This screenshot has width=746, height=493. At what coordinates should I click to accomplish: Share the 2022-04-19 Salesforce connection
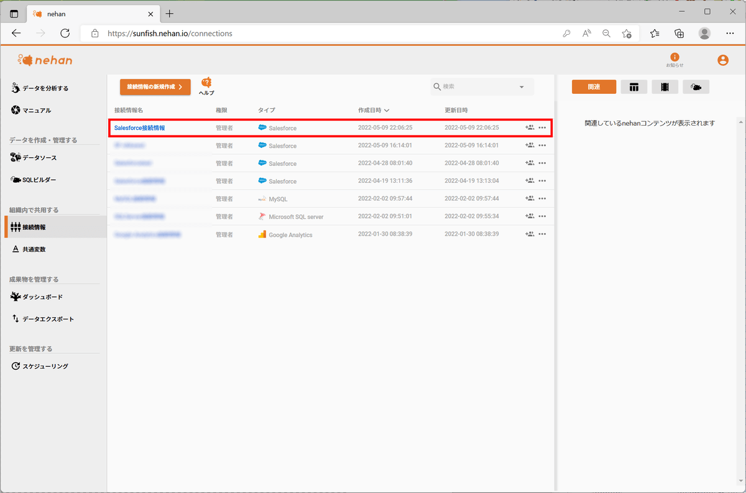pos(530,181)
